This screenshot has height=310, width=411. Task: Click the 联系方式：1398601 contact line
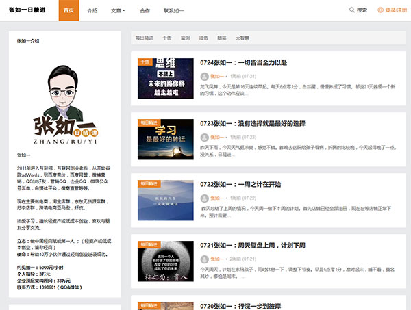[49, 287]
